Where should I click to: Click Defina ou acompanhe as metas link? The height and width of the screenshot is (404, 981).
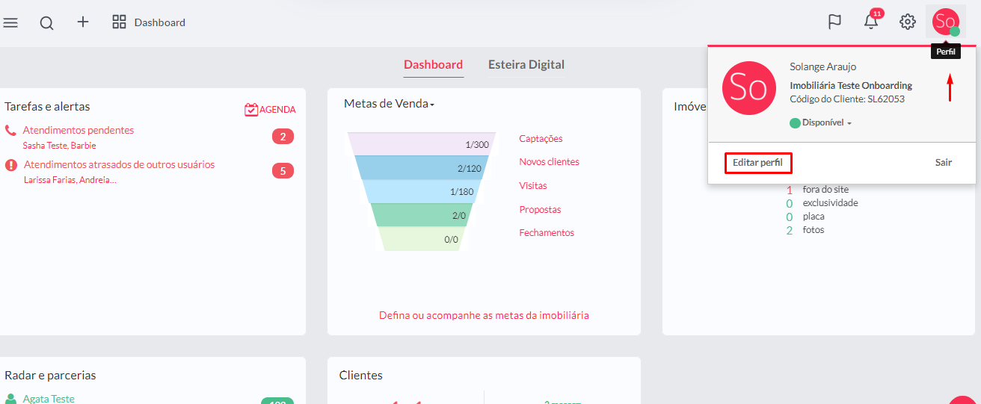point(484,315)
